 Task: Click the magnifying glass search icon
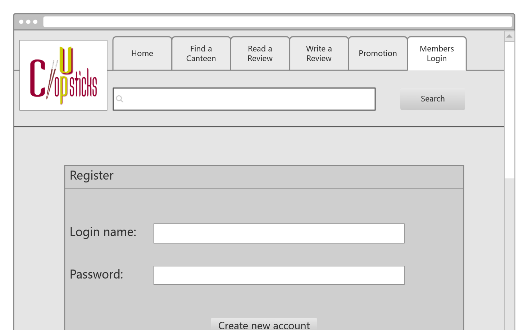pyautogui.click(x=119, y=99)
